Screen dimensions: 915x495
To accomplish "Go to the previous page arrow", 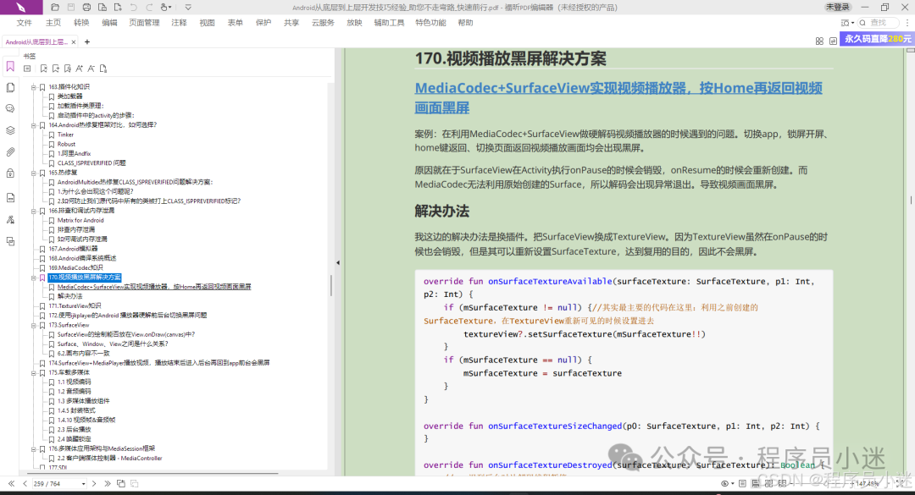I will 25,483.
